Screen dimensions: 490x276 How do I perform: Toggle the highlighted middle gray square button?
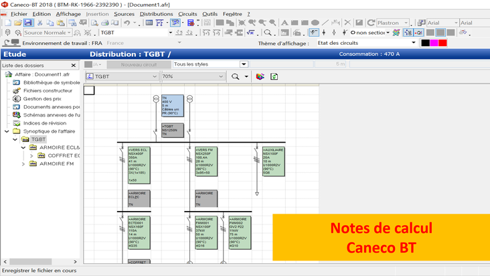point(440,33)
